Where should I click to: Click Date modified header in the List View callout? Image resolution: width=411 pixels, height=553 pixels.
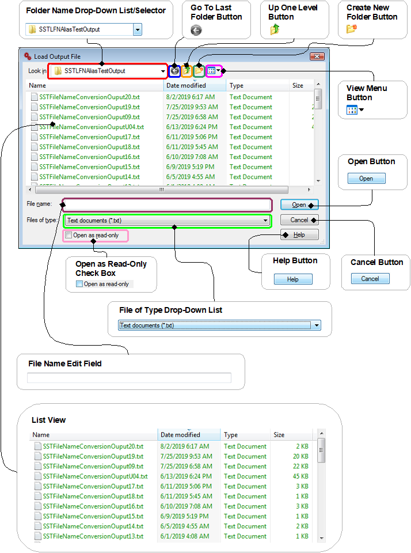pos(189,435)
